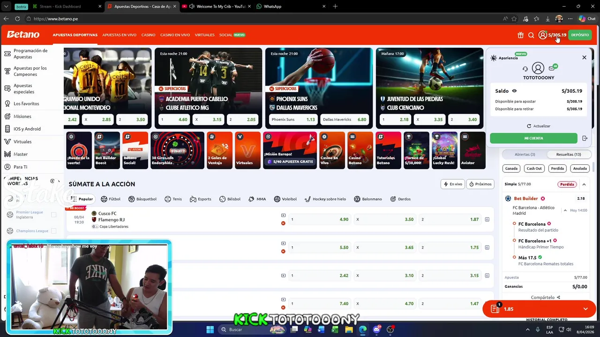The image size is (600, 337).
Task: Open Casino En Vivo roulette tile
Action: [332, 150]
